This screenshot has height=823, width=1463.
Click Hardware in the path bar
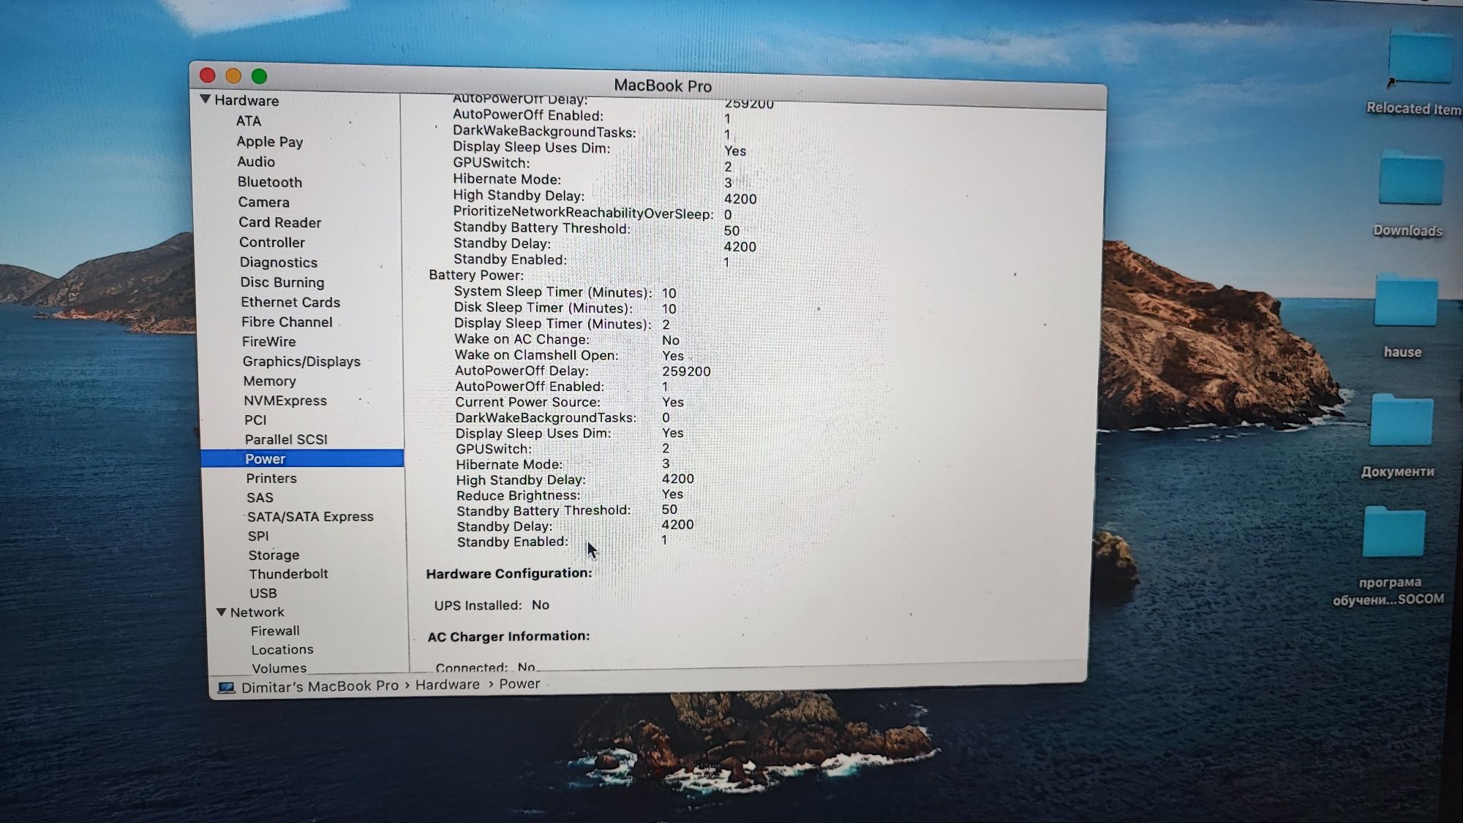coord(448,684)
